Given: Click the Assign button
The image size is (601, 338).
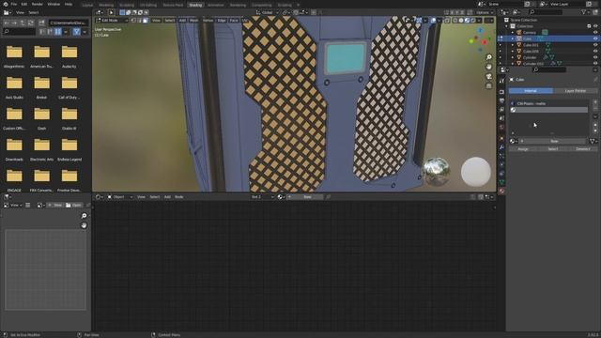Looking at the screenshot, I should point(523,149).
